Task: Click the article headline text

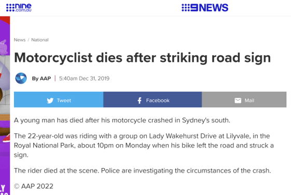Action: pyautogui.click(x=142, y=58)
